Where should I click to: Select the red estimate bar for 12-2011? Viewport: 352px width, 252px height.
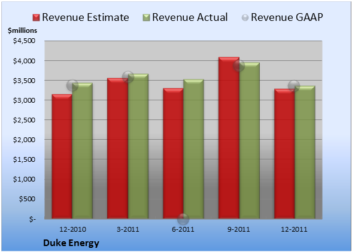click(x=284, y=153)
